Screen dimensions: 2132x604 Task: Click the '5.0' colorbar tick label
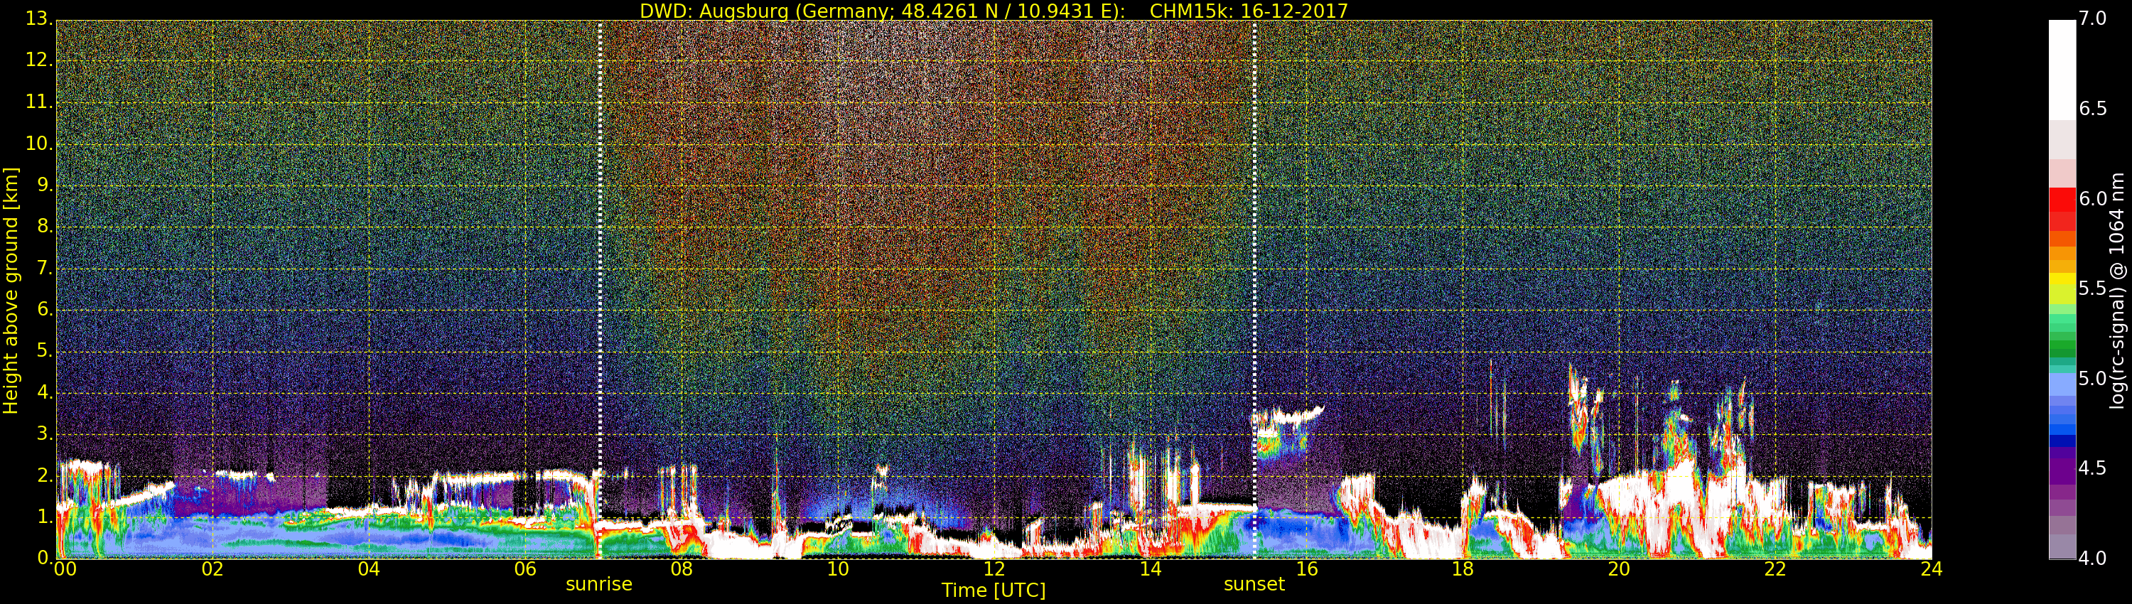[2093, 379]
